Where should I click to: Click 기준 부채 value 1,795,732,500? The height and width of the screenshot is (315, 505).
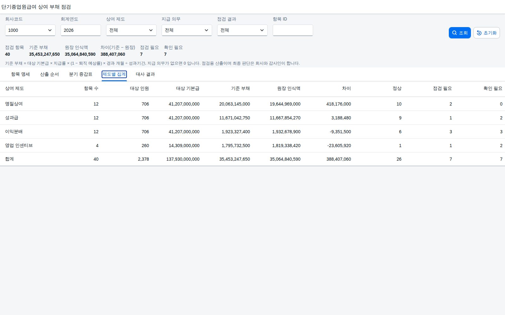pos(236,146)
